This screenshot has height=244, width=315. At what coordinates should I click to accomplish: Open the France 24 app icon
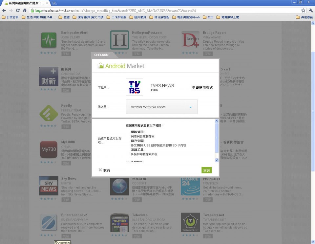[x=190, y=187]
